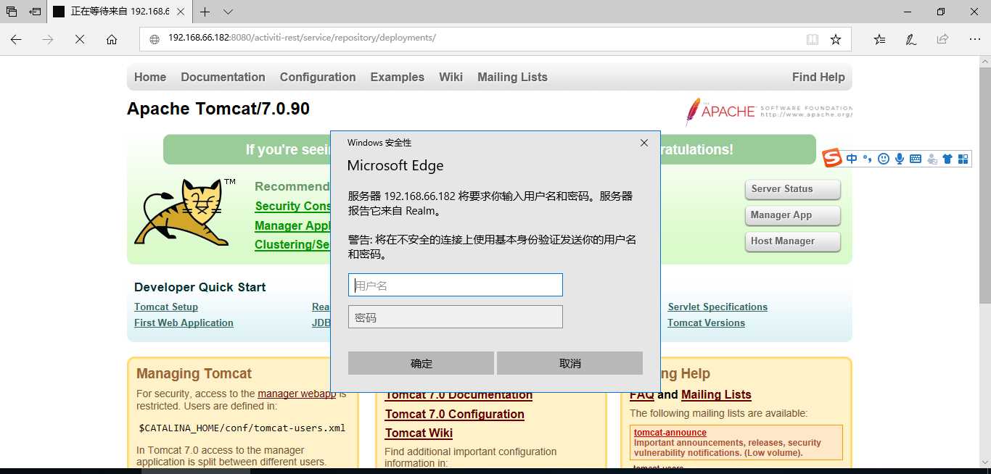Open the Home nav item
The height and width of the screenshot is (474, 991).
[x=150, y=77]
